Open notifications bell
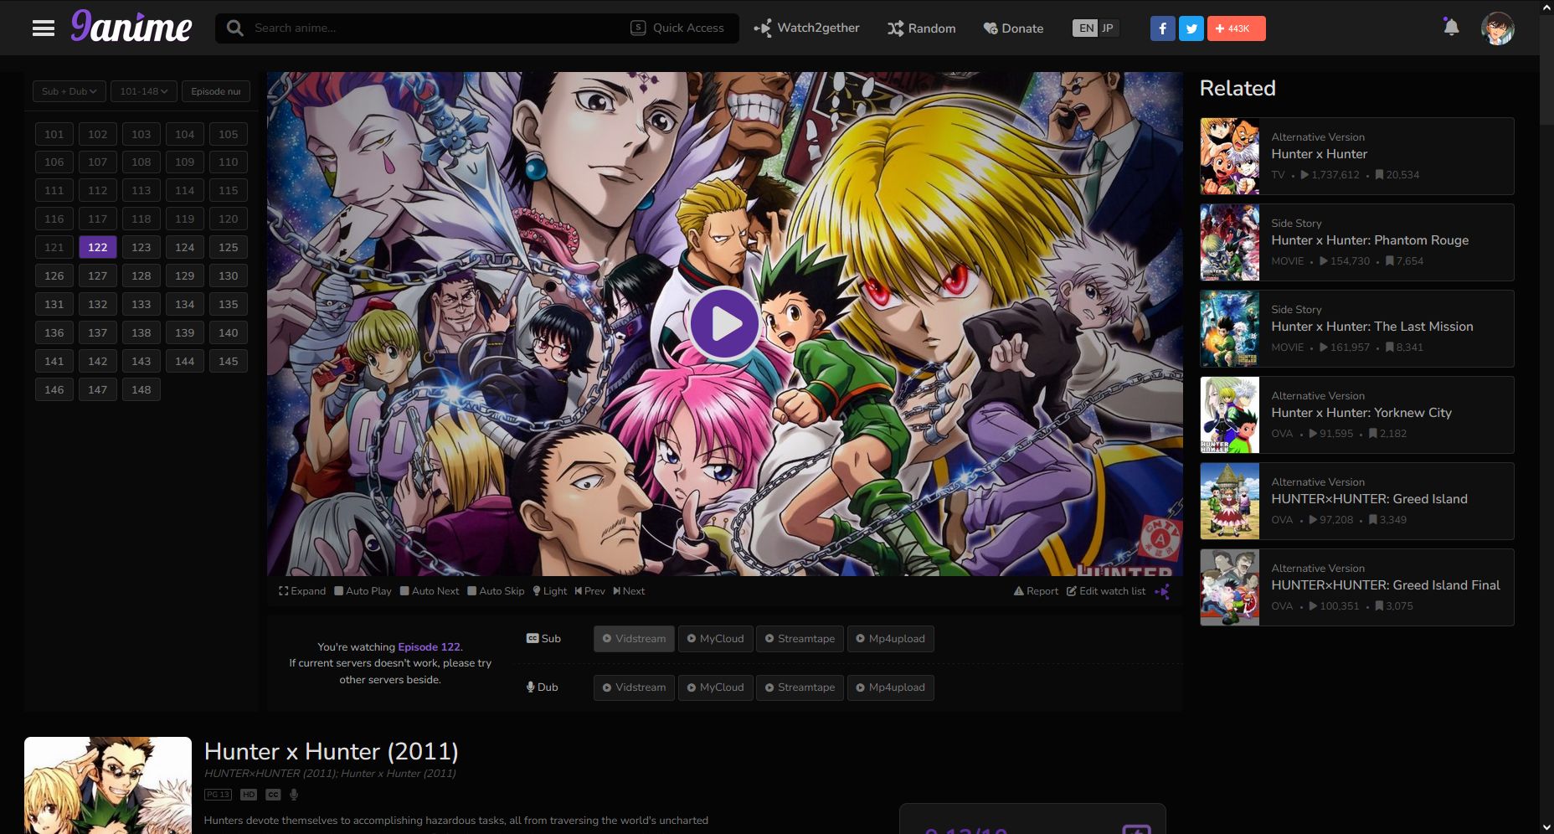This screenshot has height=834, width=1554. click(x=1451, y=28)
